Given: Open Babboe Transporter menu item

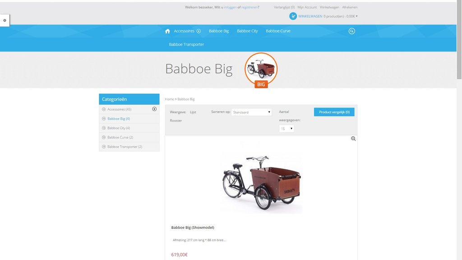Looking at the screenshot, I should (186, 44).
